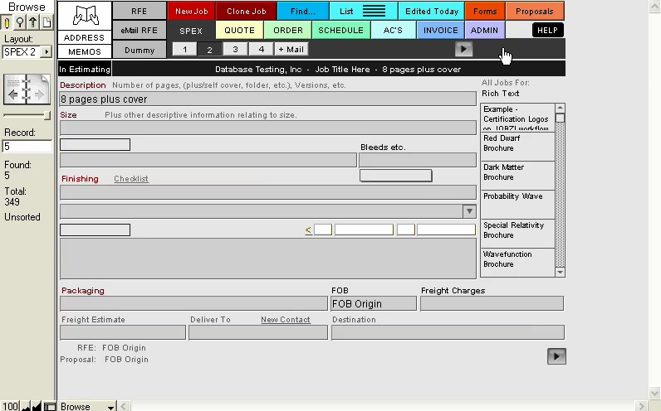The image size is (661, 411).
Task: Select SPEX page 3
Action: point(235,49)
